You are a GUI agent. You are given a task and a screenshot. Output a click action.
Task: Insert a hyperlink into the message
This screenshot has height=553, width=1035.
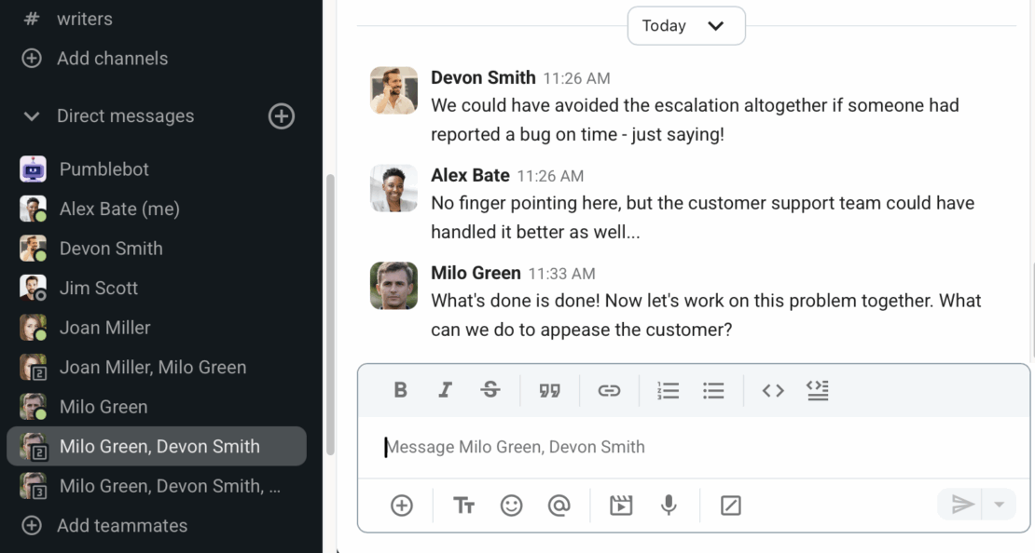click(x=609, y=390)
